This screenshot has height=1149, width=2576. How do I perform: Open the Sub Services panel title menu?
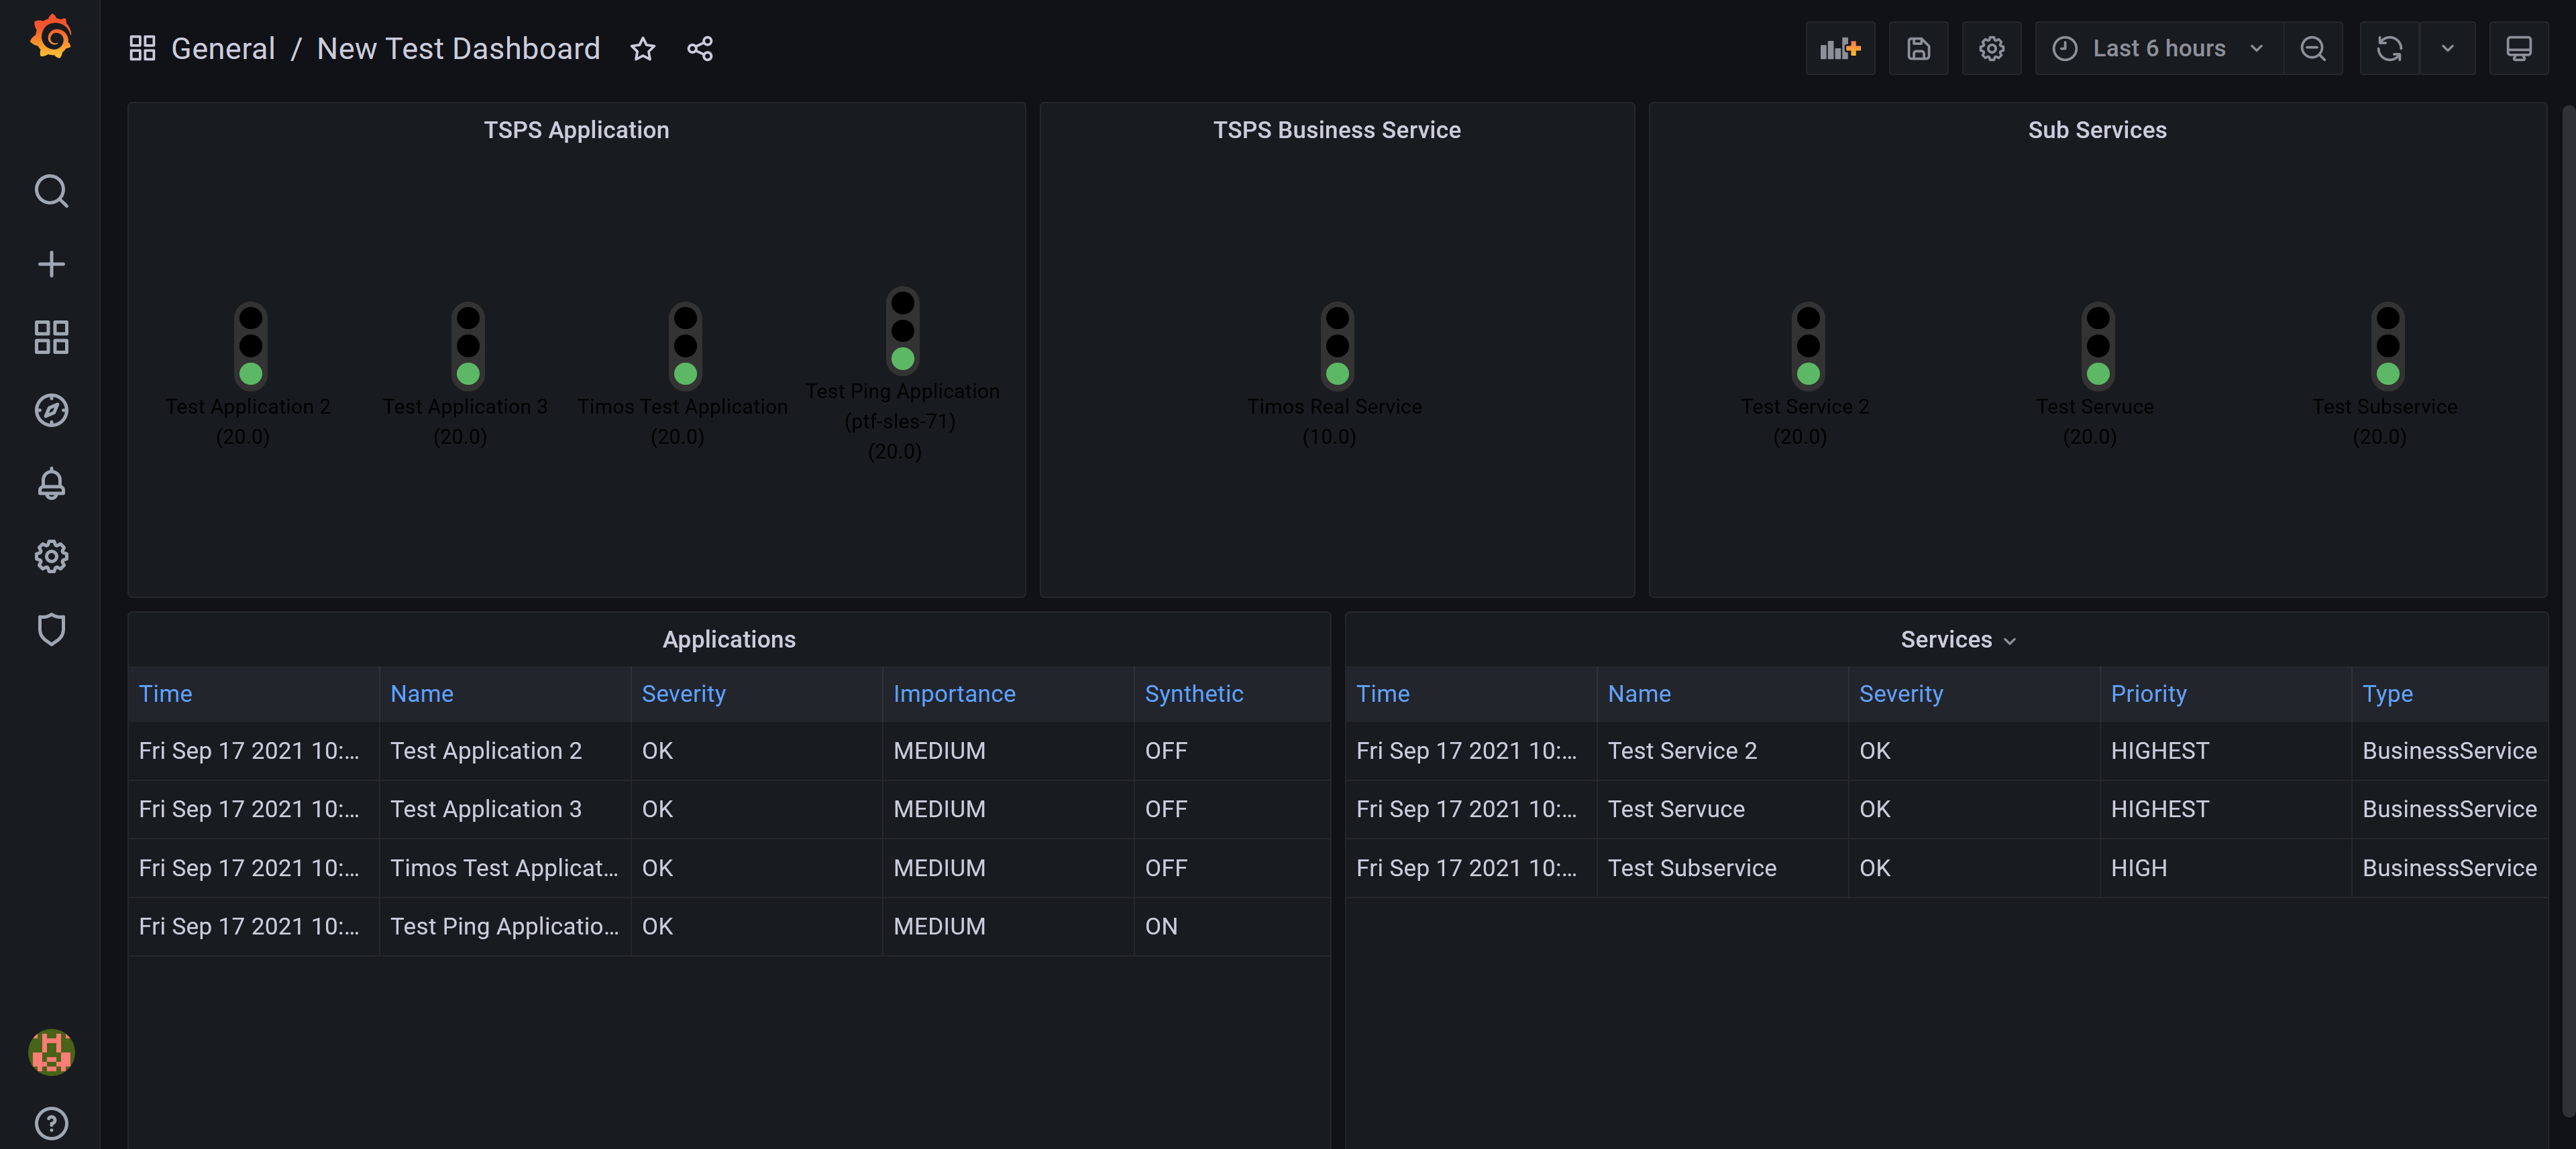click(2097, 130)
